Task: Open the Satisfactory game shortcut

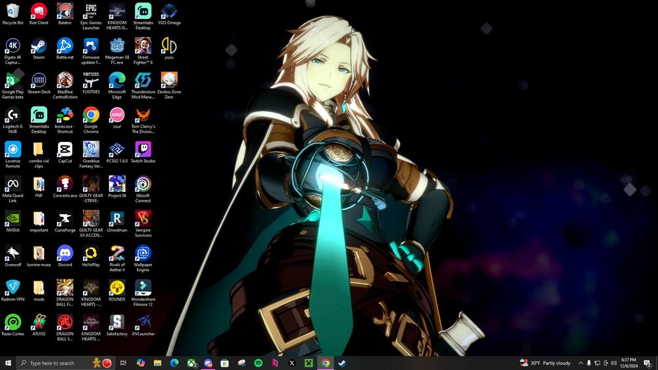Action: 116,325
